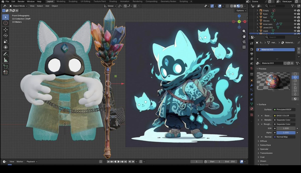This screenshot has width=301, height=173.
Task: Toggle camera view icon in viewport
Action: click(x=244, y=42)
